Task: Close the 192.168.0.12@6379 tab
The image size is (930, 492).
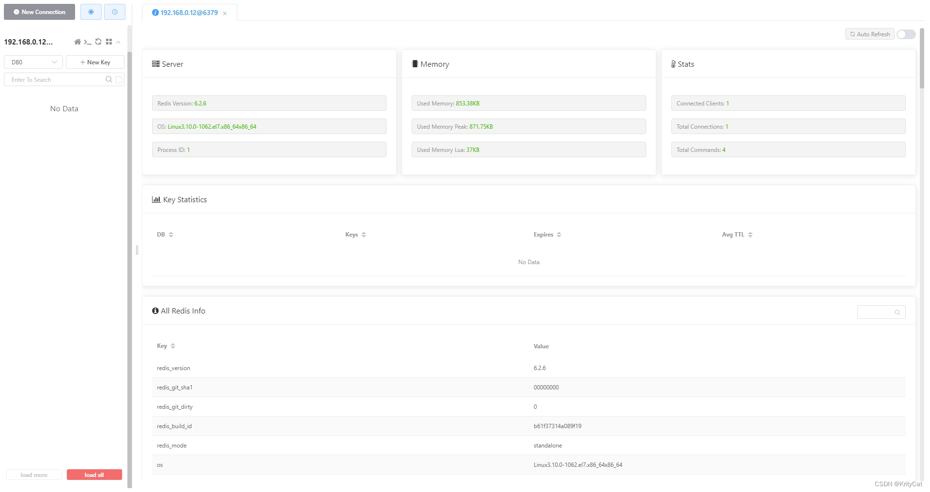Action: click(x=225, y=14)
